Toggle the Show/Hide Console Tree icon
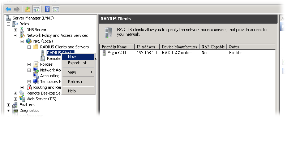The image size is (296, 166). tap(36, 9)
